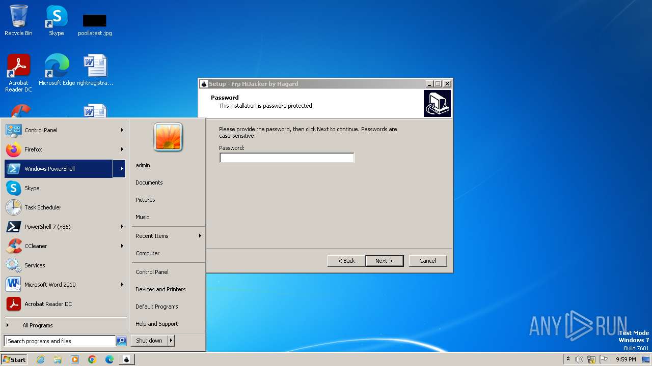Open Google Chrome from the taskbar
Screen dimensions: 652x366
92,359
